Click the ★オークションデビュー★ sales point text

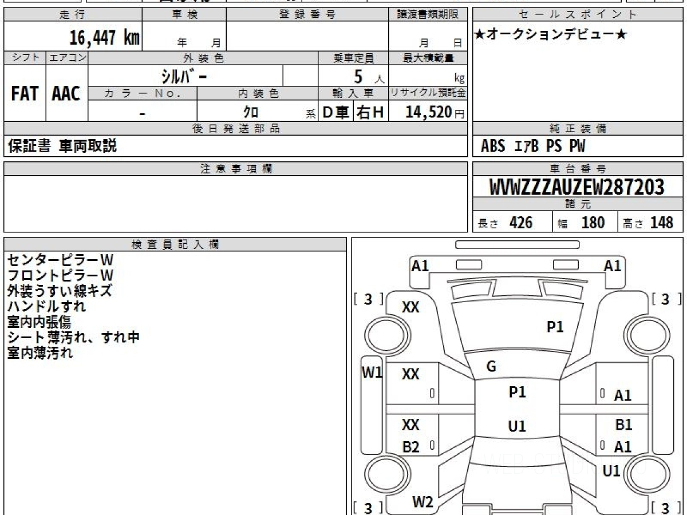551,35
